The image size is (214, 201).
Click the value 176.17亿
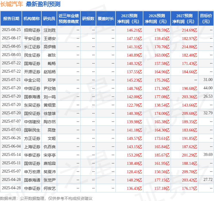189,188
